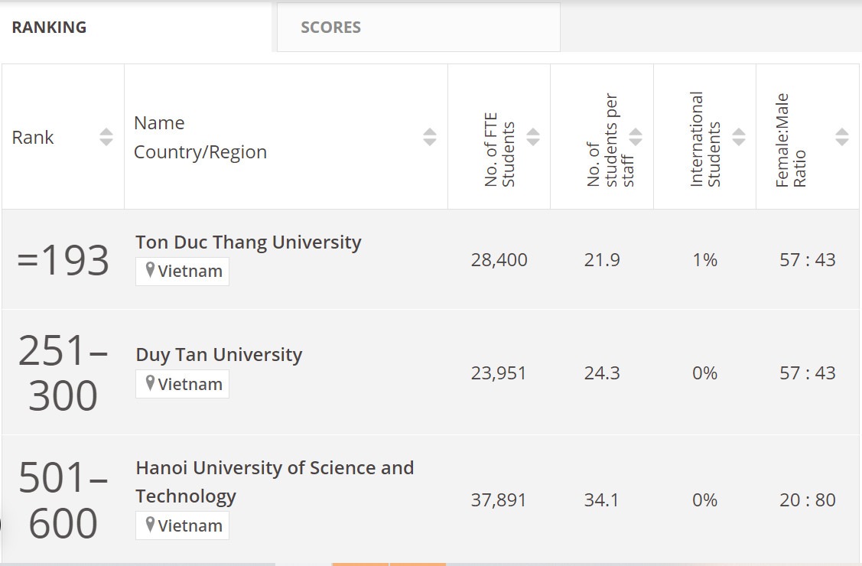The image size is (862, 566).
Task: Sort by International Students arrows
Action: [x=739, y=138]
